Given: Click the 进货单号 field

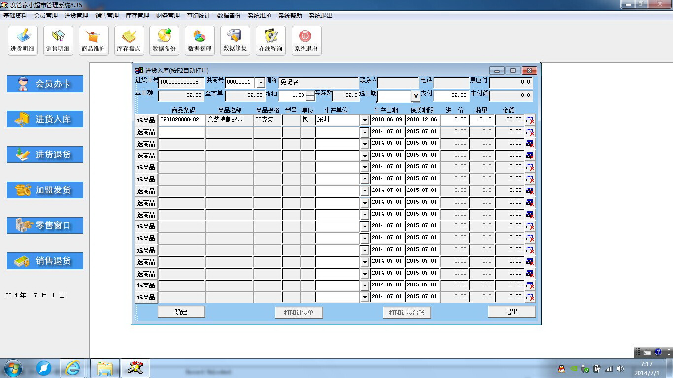Looking at the screenshot, I should tap(181, 82).
